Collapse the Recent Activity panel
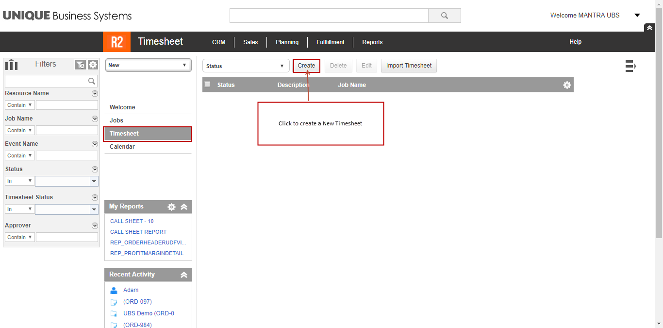The width and height of the screenshot is (663, 328). tap(184, 275)
